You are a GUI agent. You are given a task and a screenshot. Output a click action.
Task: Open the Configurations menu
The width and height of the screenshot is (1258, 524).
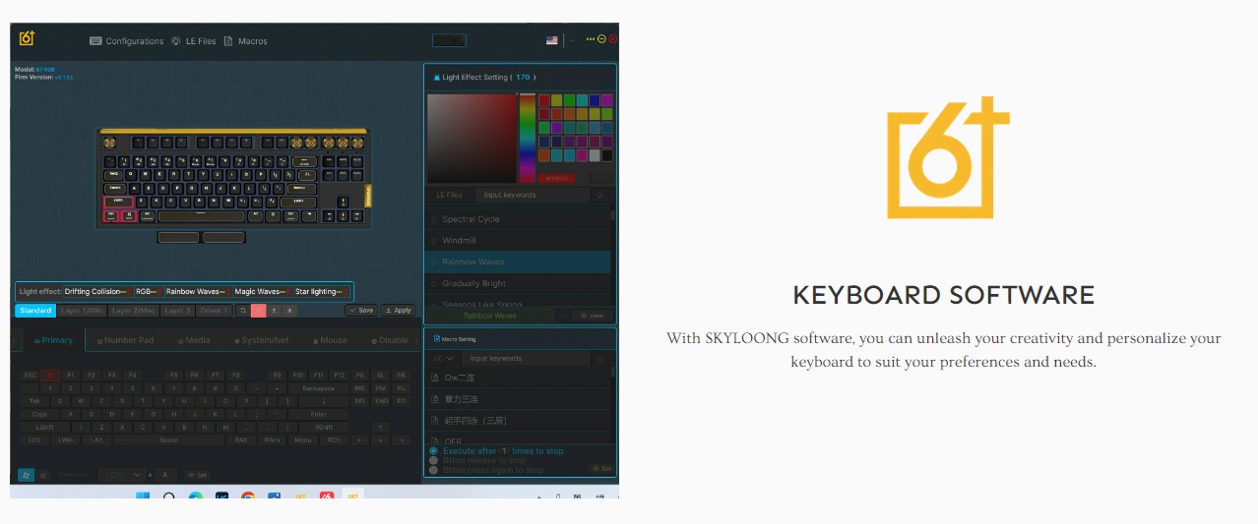tap(127, 41)
